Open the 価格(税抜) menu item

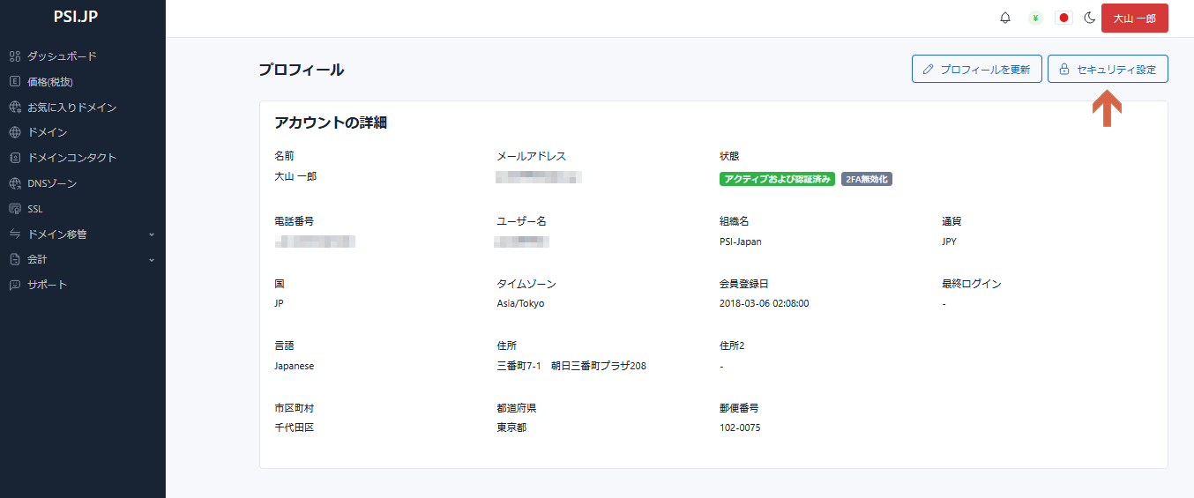pyautogui.click(x=49, y=82)
